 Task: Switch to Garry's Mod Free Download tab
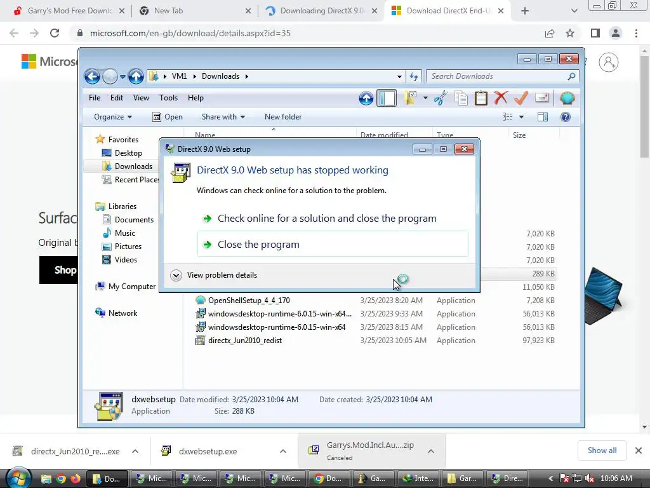point(69,11)
